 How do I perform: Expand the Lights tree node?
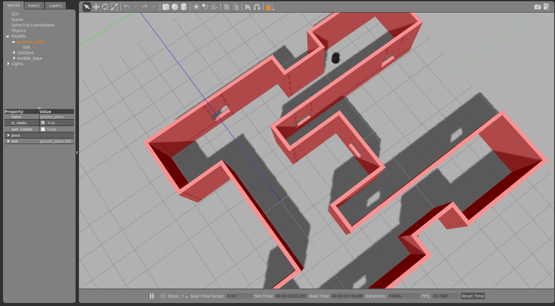8,64
